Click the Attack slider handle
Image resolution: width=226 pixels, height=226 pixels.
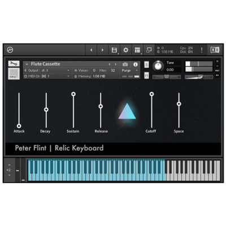[19, 126]
